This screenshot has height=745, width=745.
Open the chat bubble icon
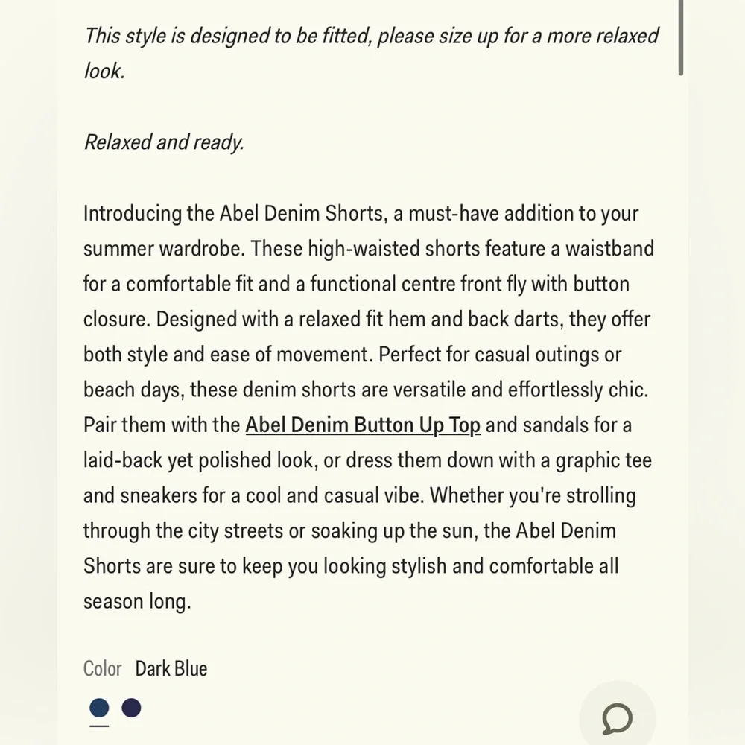(617, 718)
